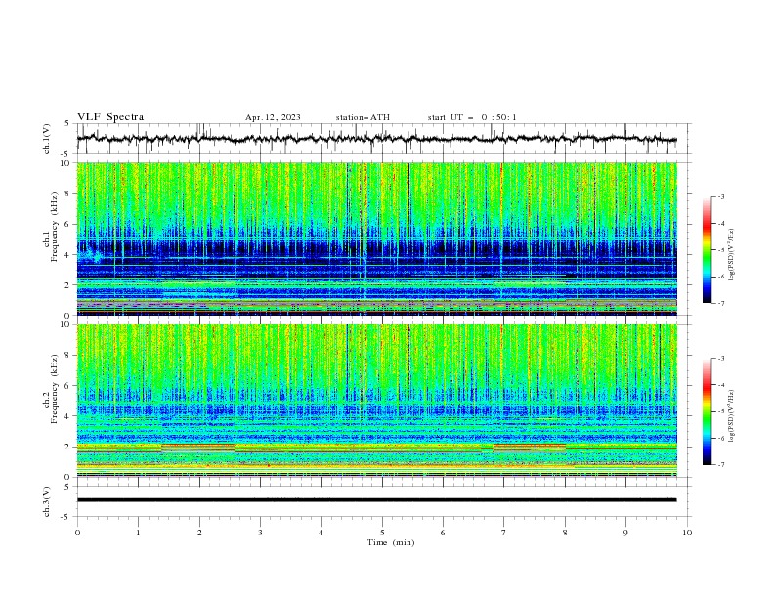Click the '-3' value on ch.1 colorbar
This screenshot has width=774, height=598.
[x=720, y=196]
